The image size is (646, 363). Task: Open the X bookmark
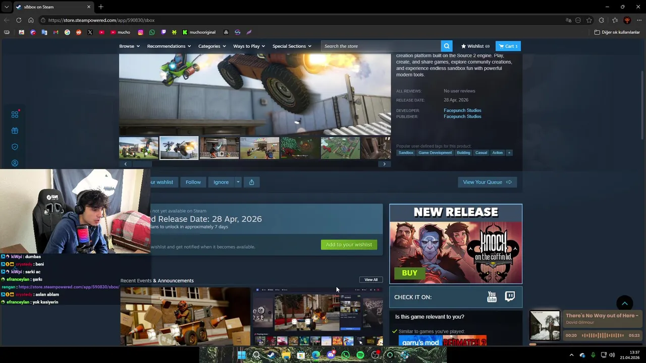(x=90, y=32)
